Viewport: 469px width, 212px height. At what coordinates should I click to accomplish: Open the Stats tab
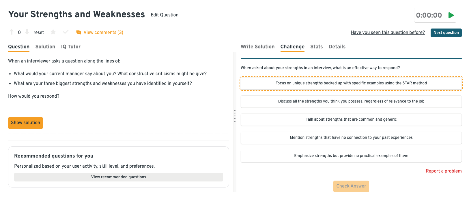pos(316,47)
